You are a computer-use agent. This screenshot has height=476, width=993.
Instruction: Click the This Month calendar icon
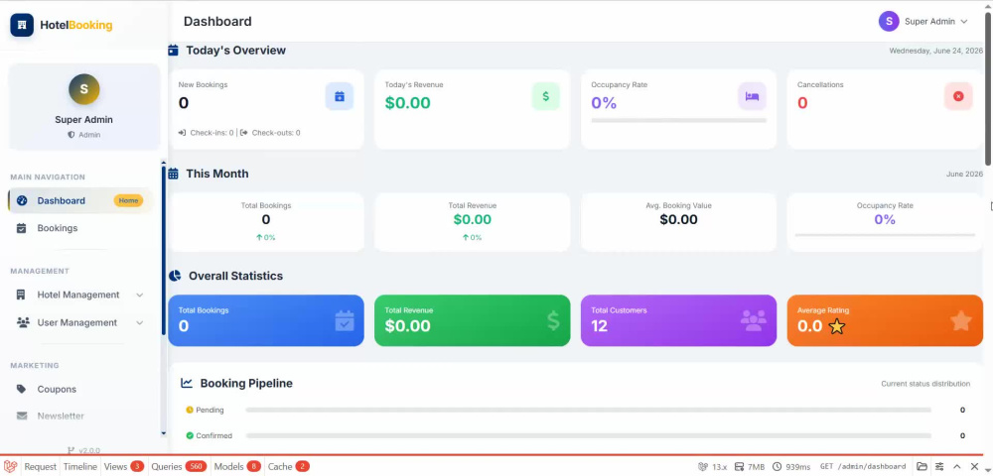(173, 174)
